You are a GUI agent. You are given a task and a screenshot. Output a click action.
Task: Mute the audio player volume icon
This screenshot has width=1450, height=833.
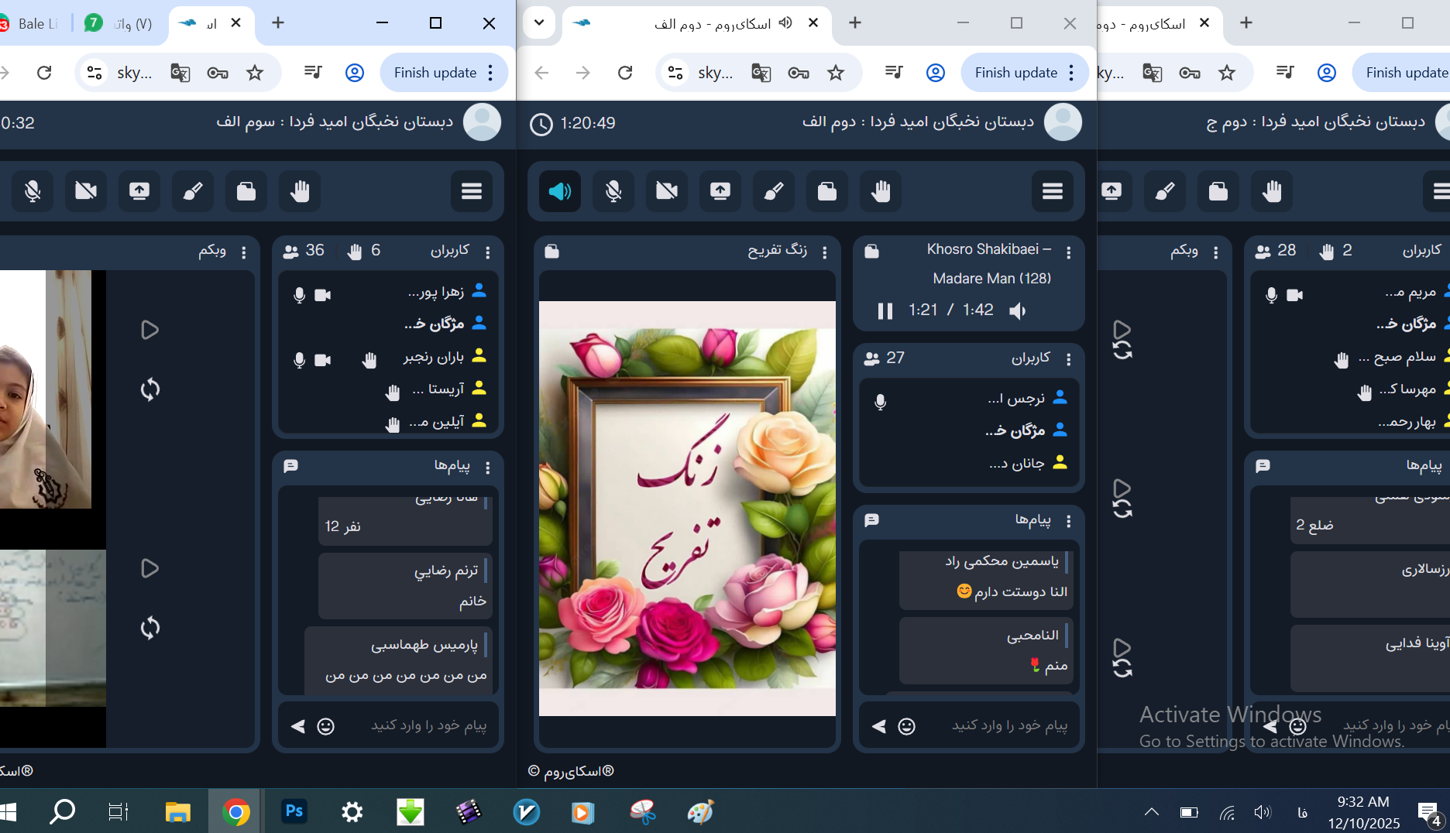tap(1018, 310)
